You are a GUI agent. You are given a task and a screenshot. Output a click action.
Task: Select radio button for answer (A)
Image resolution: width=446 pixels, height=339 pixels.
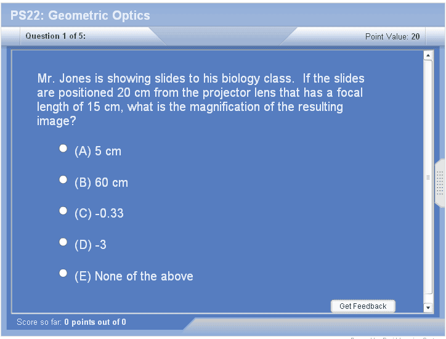(63, 149)
